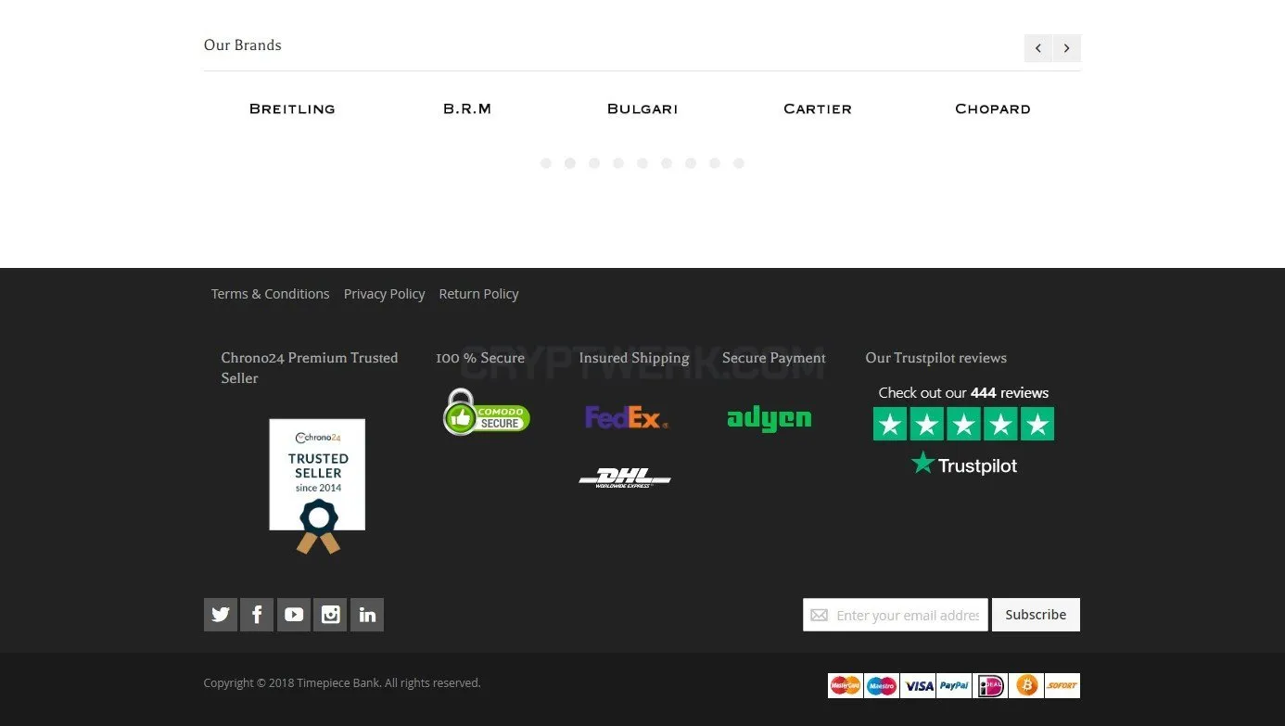
Task: Click the five-star Trustpilot rating
Action: pos(964,425)
